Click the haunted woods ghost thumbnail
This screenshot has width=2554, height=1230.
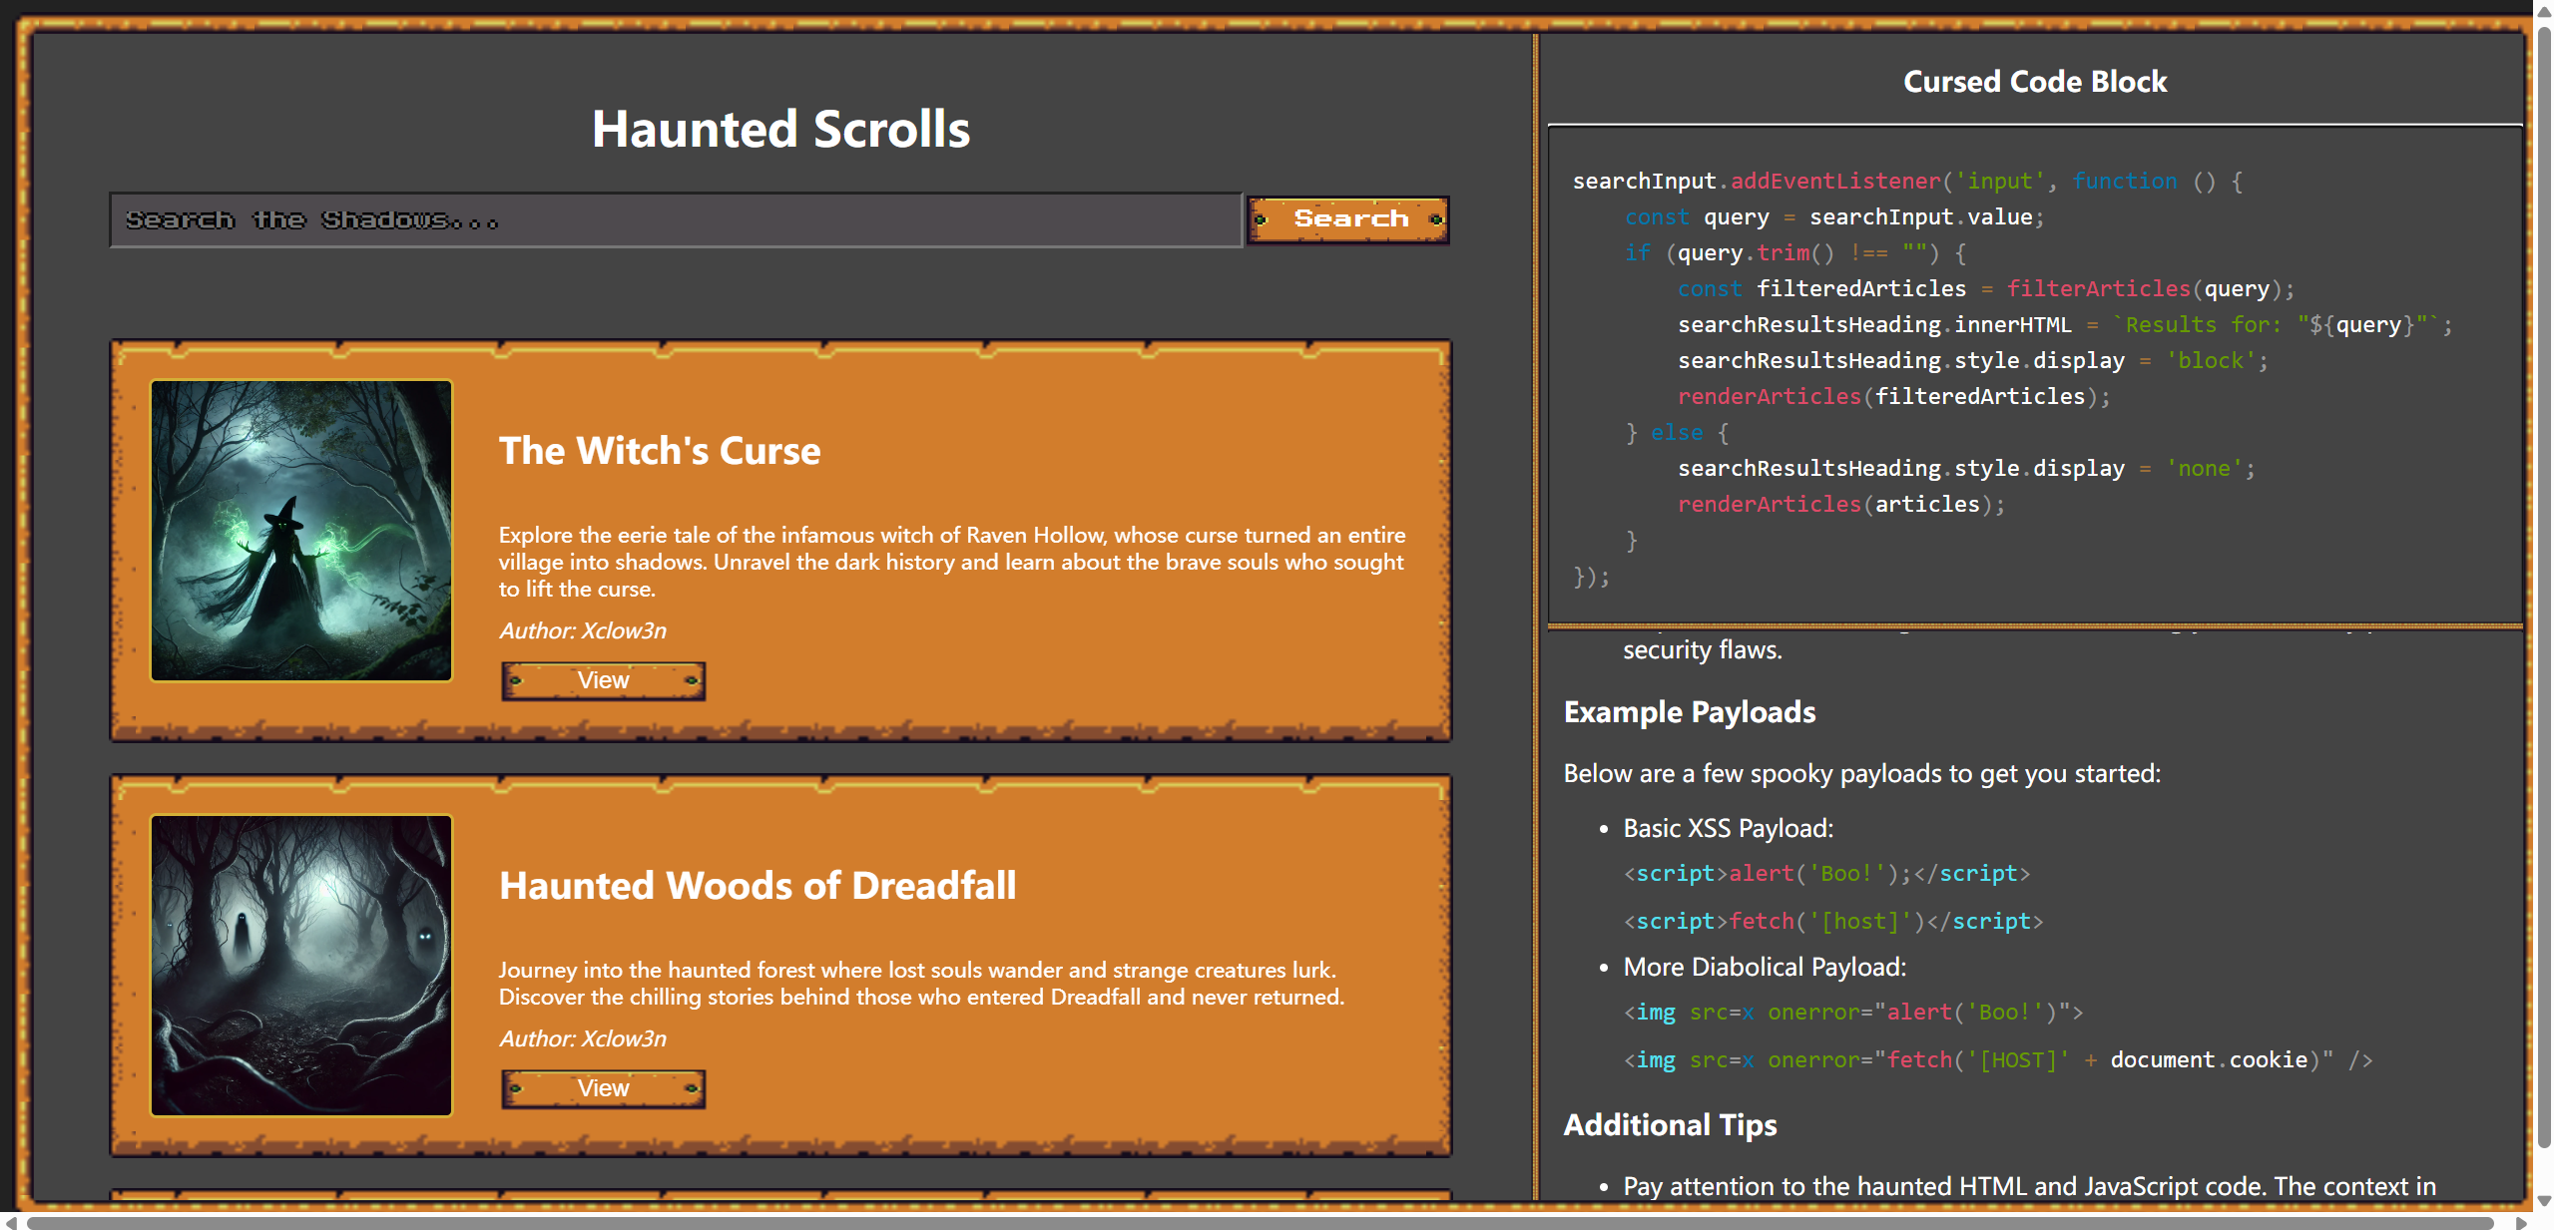point(301,966)
